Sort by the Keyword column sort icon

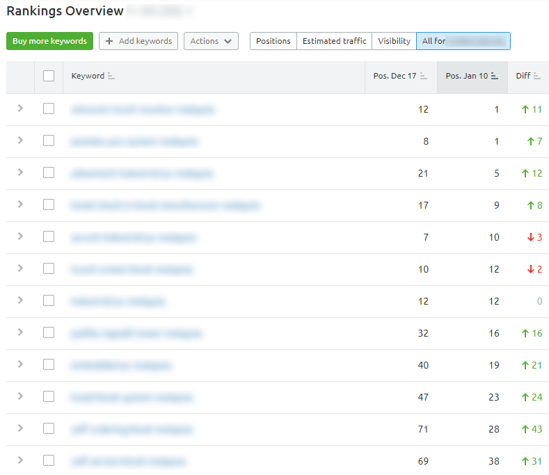111,76
